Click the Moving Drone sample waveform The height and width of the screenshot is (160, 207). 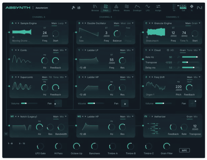(22, 32)
